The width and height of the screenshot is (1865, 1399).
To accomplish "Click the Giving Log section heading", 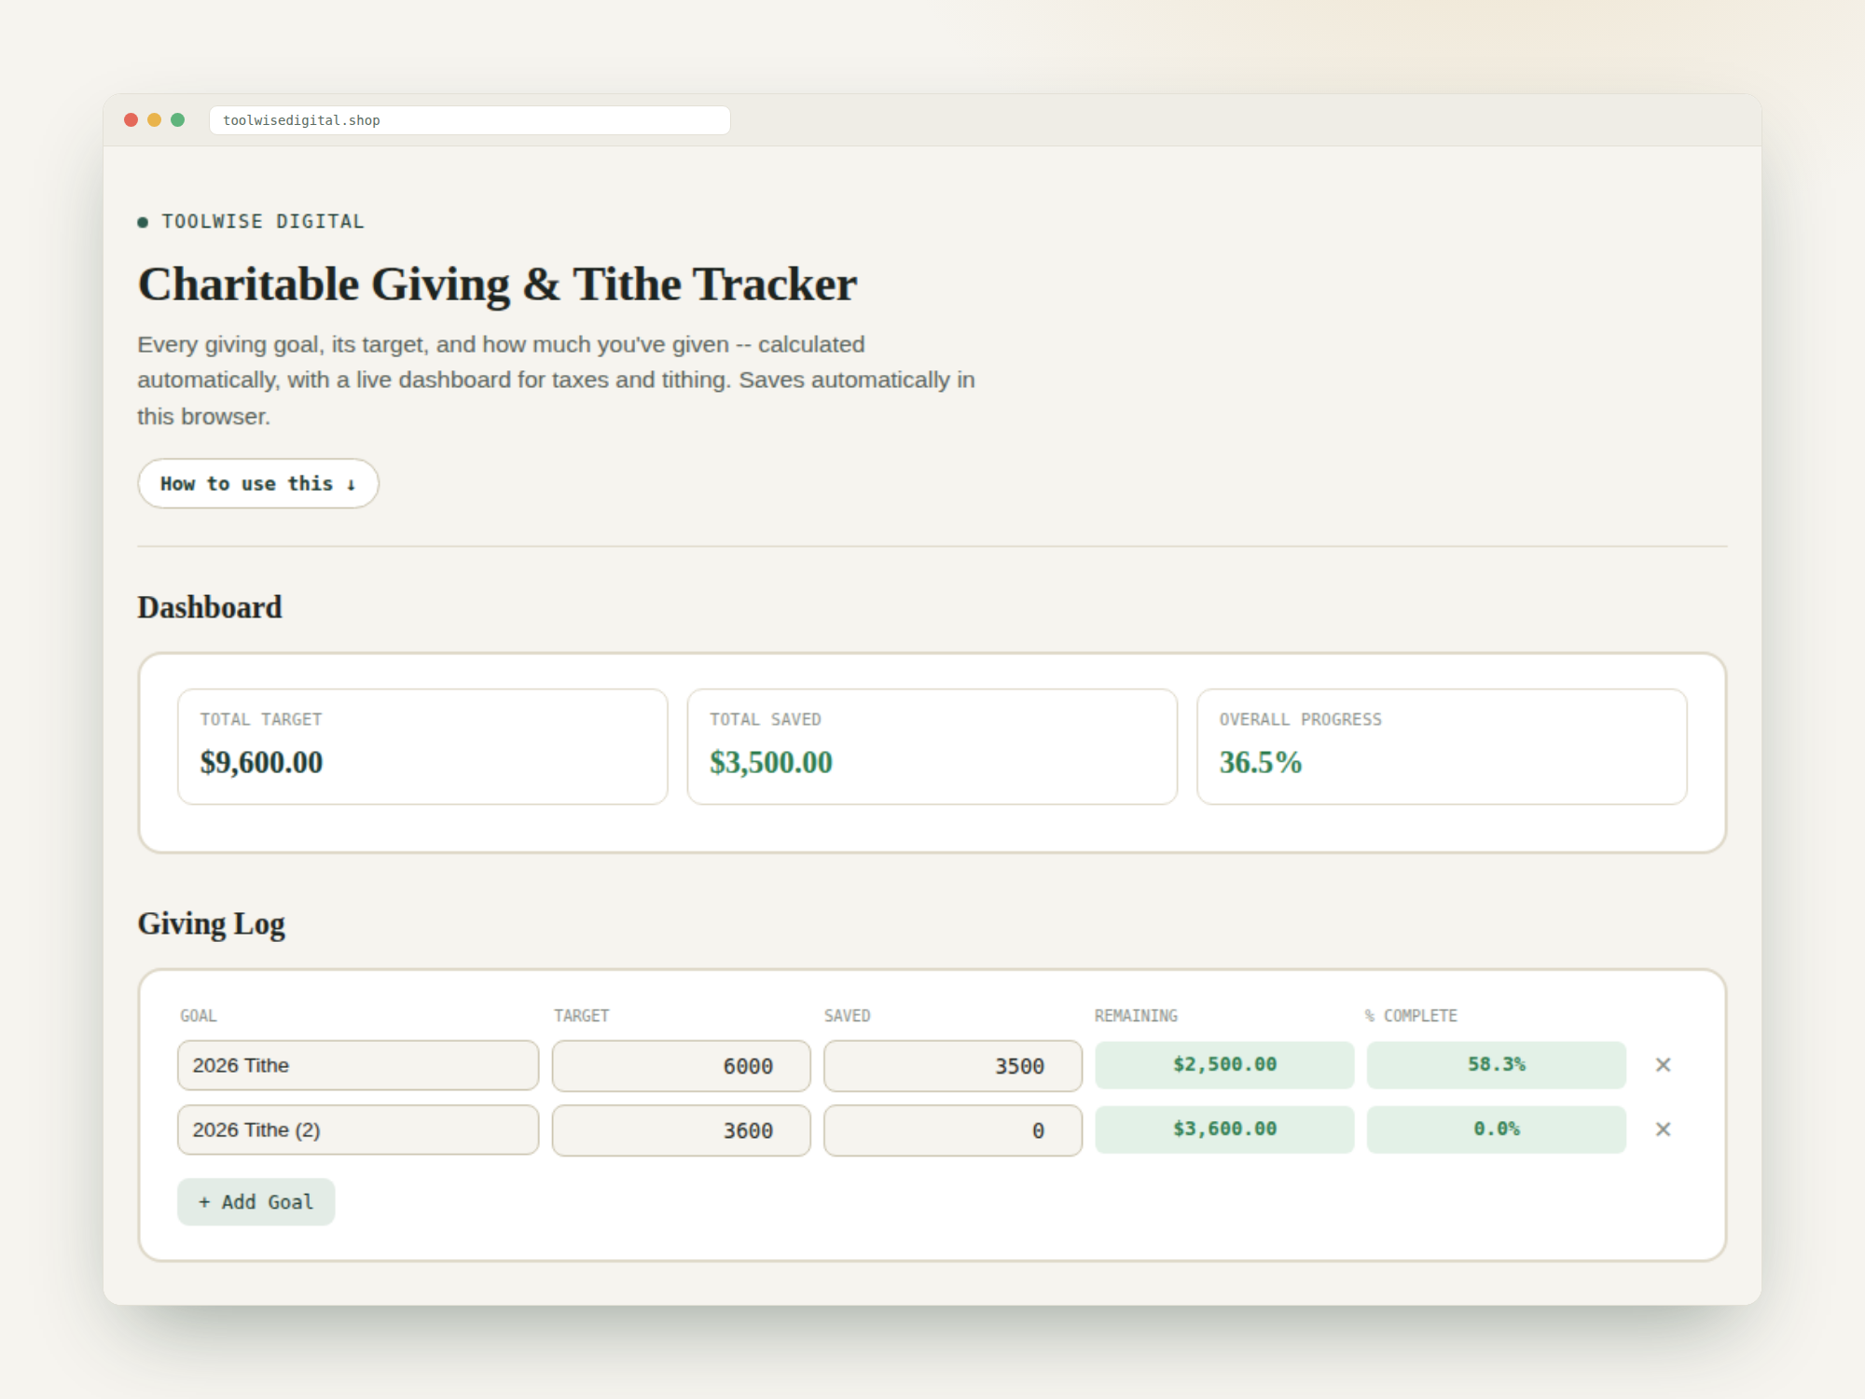I will pos(212,924).
